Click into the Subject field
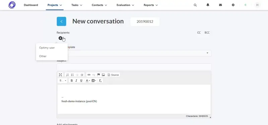The height and width of the screenshot is (125, 268). (x=134, y=67)
